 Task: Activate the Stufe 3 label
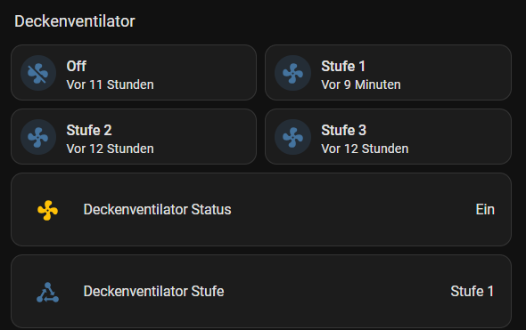pyautogui.click(x=344, y=130)
